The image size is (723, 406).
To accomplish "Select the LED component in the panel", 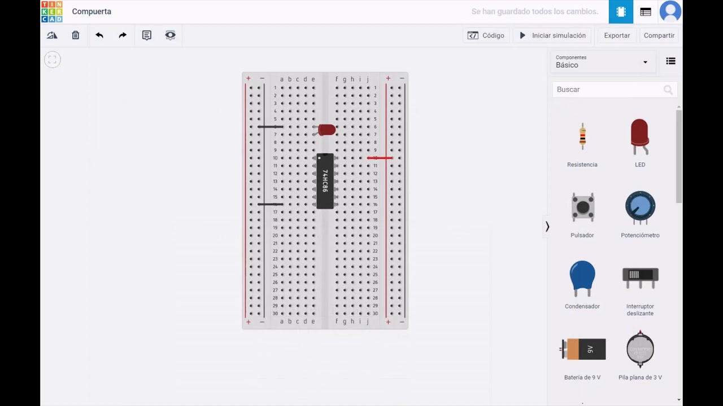I will pos(640,143).
